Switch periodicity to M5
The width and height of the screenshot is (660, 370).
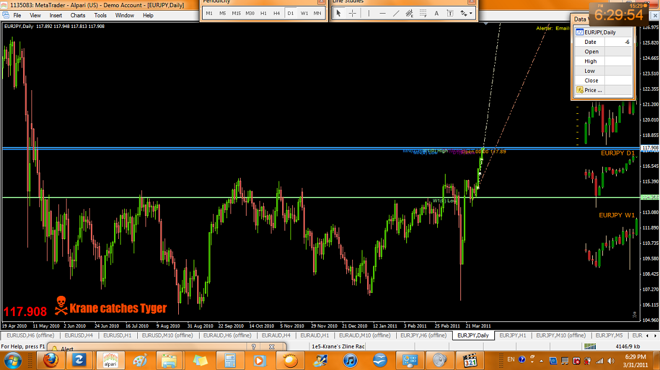point(223,14)
